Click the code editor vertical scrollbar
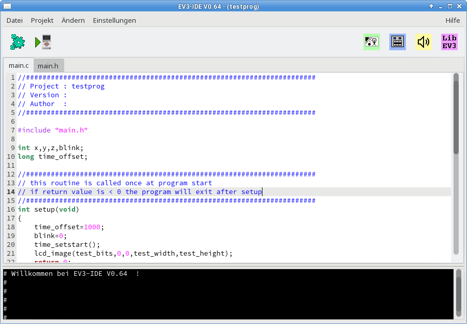467x324 pixels. [456, 164]
